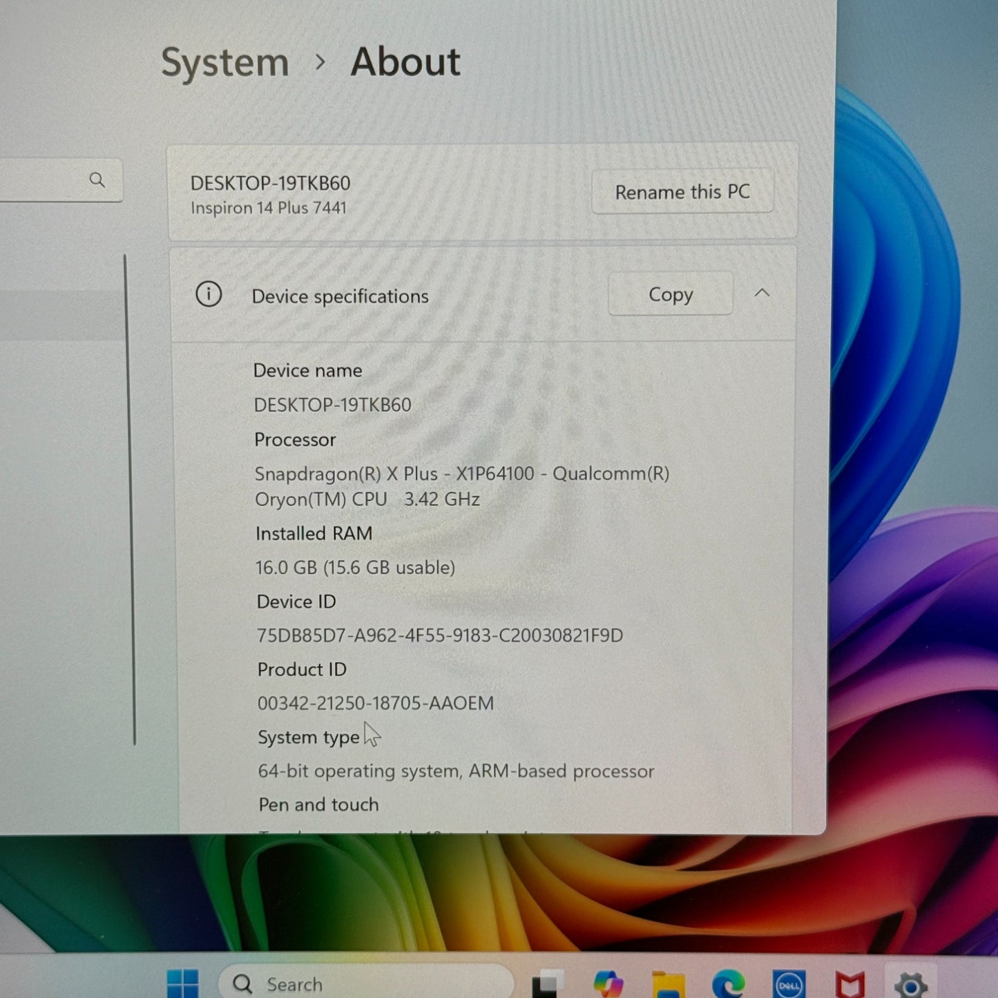Click the Pen and touch label
The image size is (998, 998).
tap(319, 805)
